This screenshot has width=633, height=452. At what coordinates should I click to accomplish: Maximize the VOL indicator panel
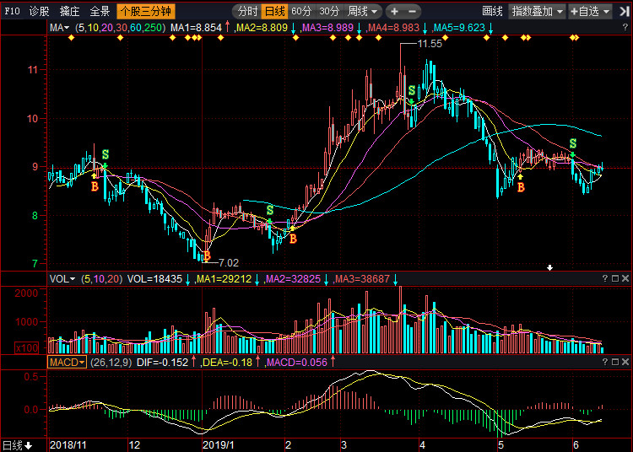[614, 278]
